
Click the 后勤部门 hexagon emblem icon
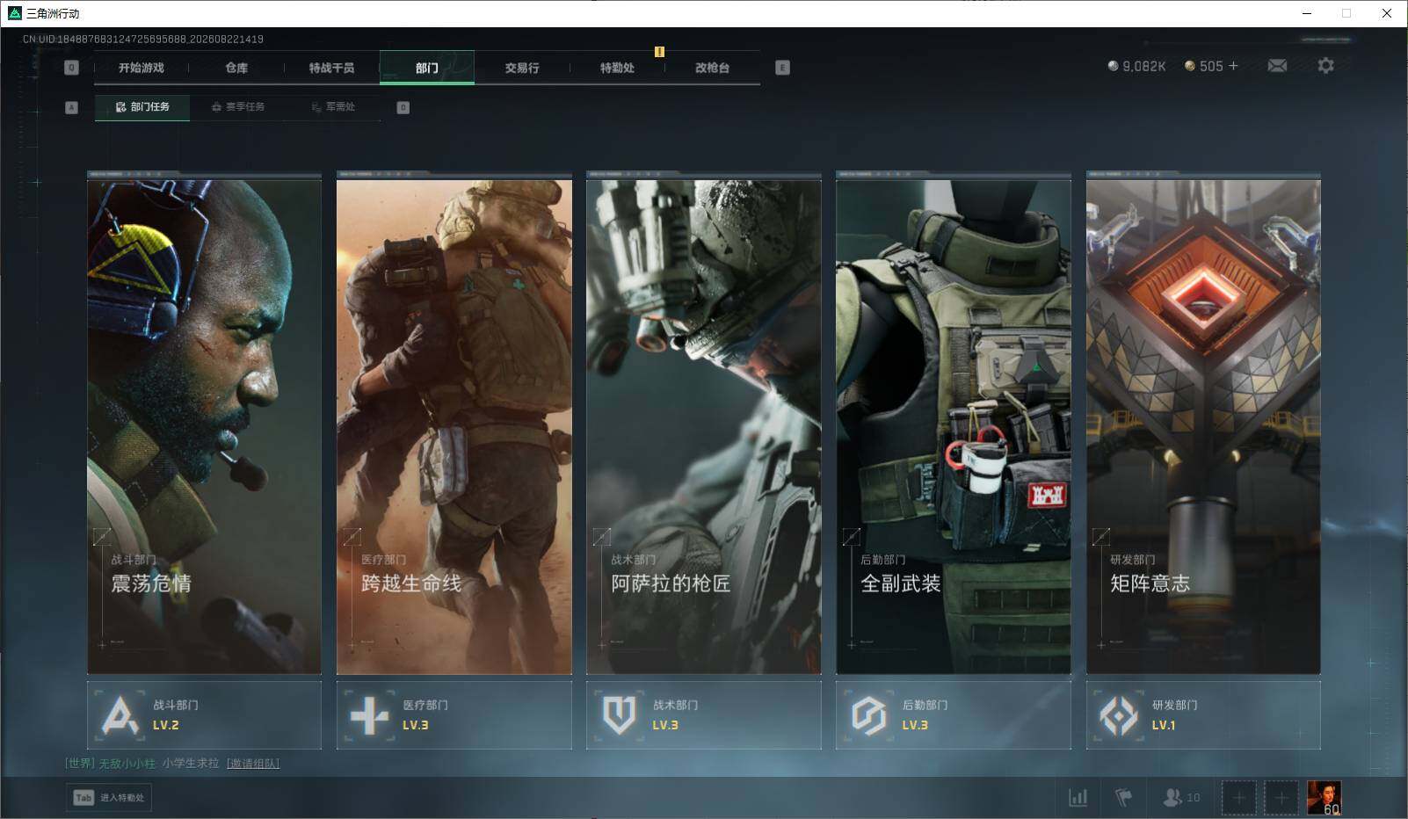coord(868,715)
